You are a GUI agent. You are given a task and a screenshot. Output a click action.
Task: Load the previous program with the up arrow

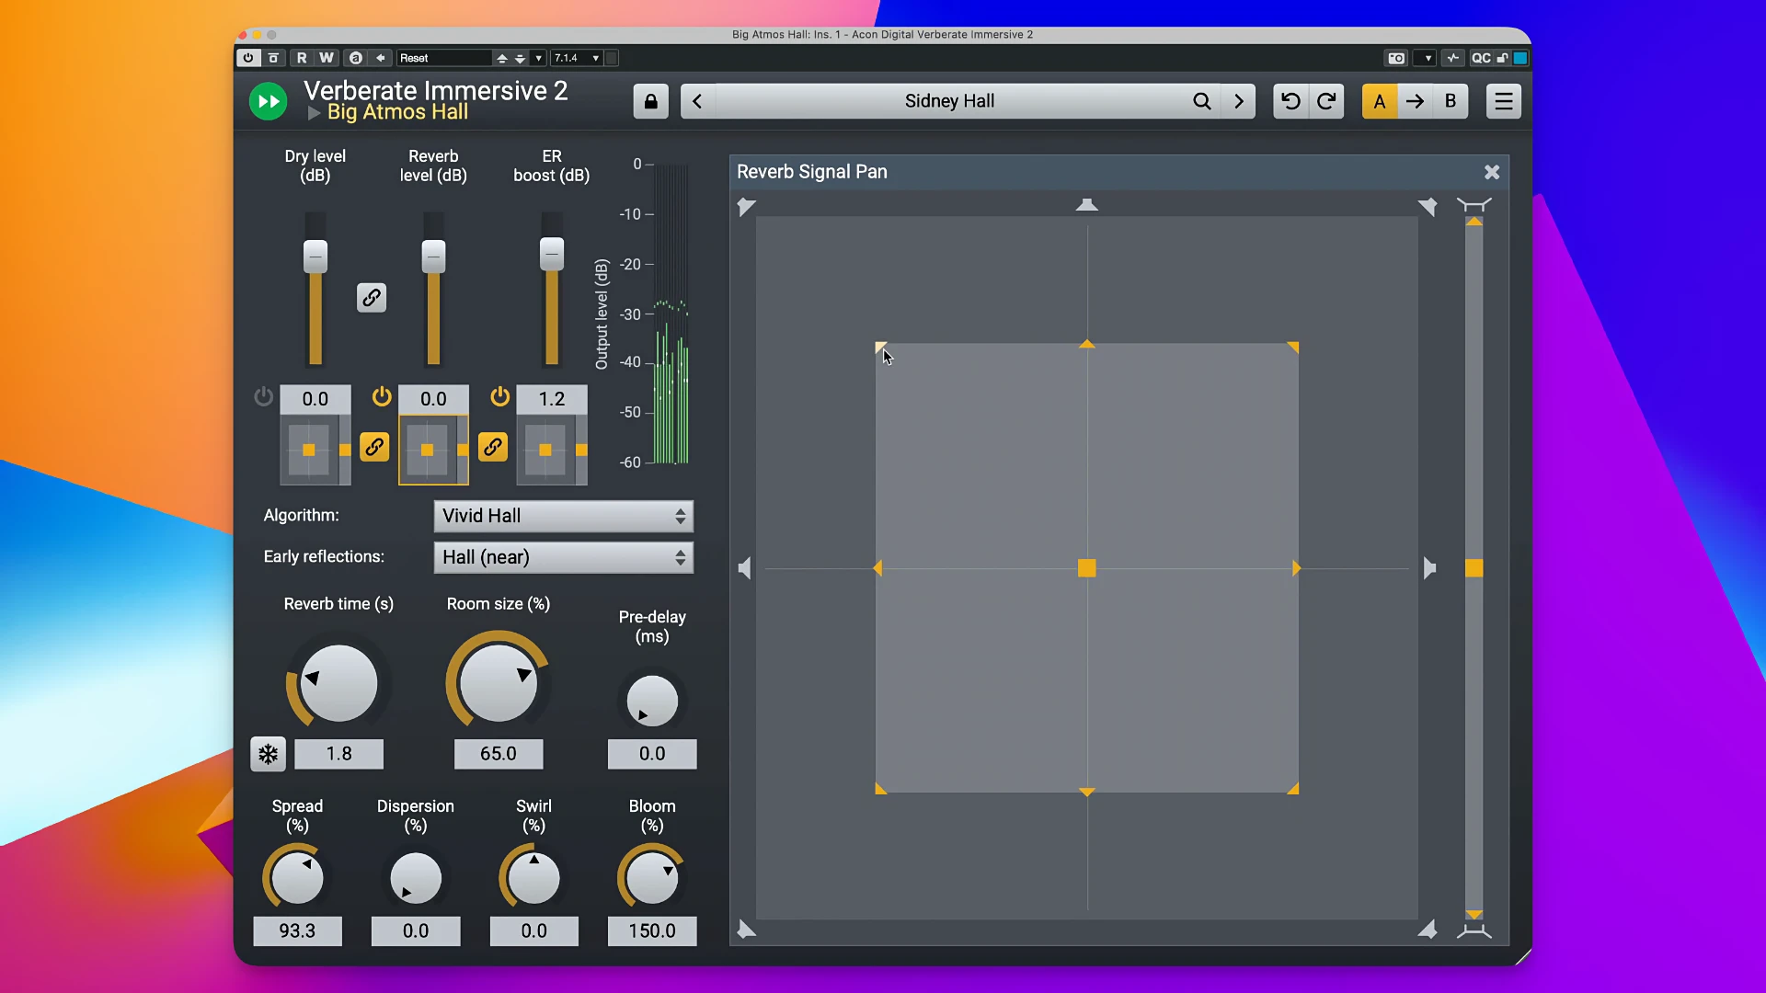tap(502, 58)
